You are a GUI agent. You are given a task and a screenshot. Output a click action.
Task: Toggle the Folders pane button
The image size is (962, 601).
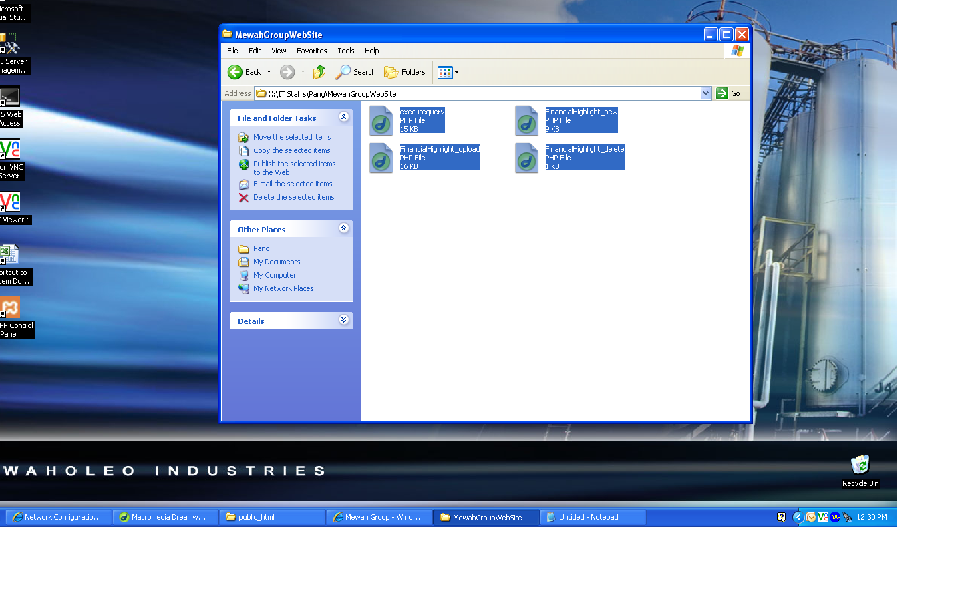(405, 72)
